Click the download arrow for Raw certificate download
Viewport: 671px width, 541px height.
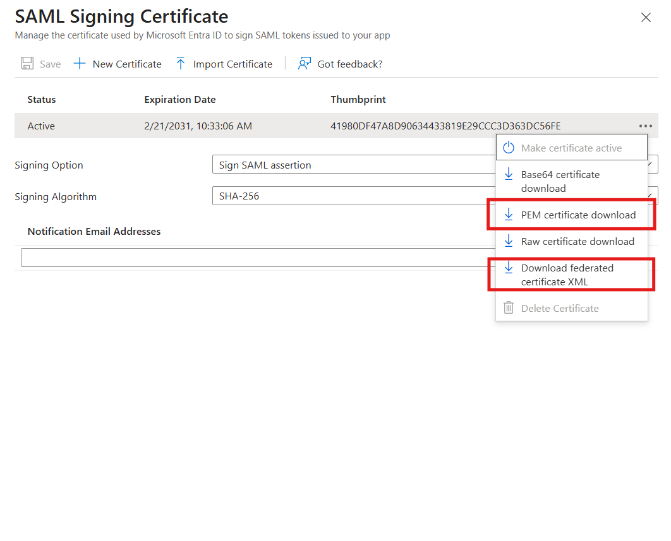[509, 241]
